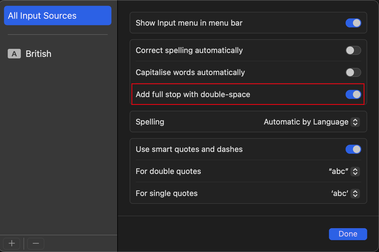Click the remove (−) input source icon
379x252 pixels.
coord(35,243)
